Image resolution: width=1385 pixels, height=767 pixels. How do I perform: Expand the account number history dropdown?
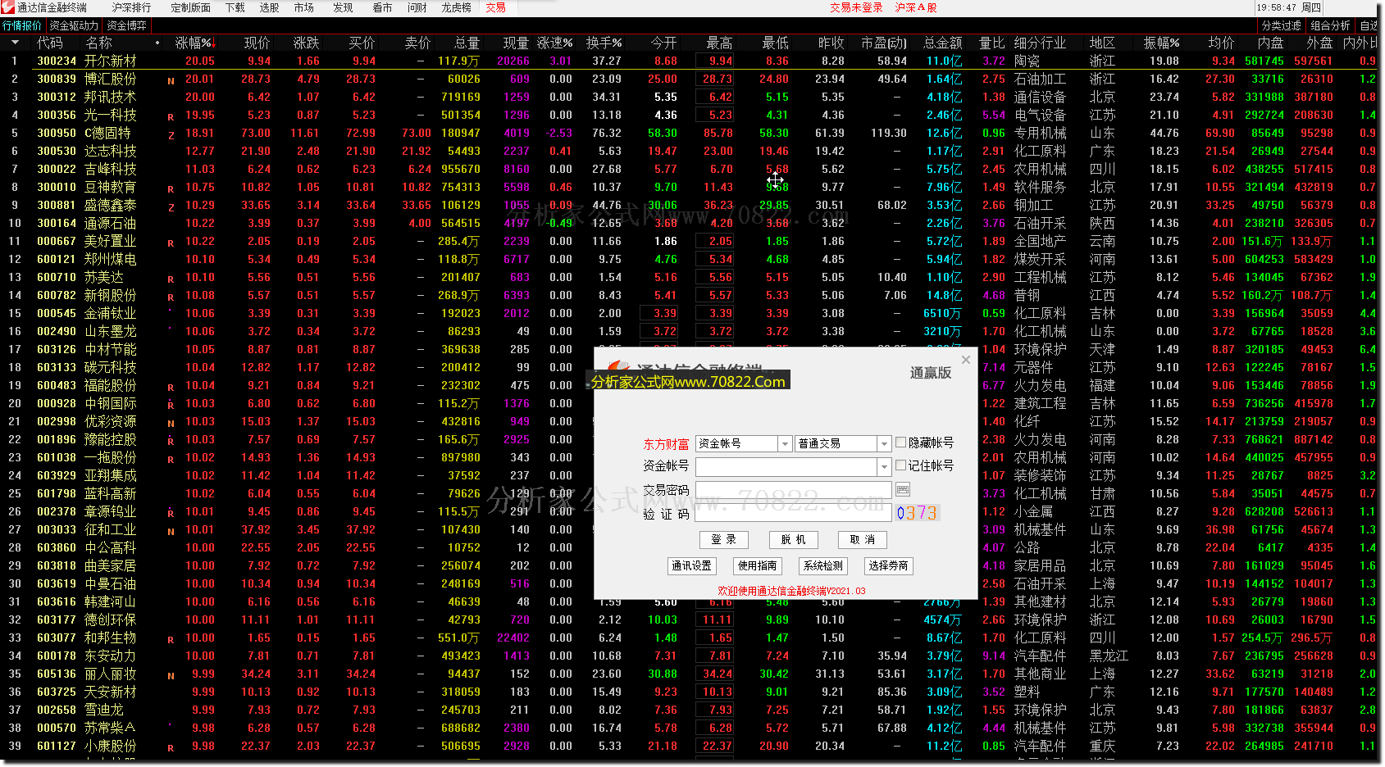pyautogui.click(x=884, y=466)
